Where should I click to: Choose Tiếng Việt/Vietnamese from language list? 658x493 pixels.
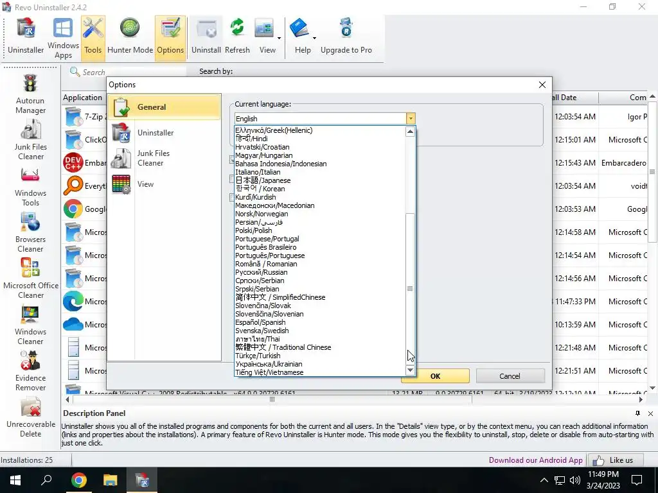[x=269, y=372]
